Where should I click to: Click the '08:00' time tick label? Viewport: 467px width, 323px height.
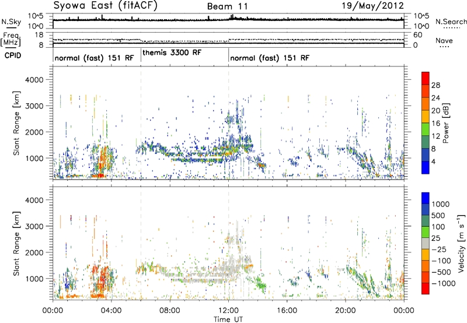[x=170, y=311]
